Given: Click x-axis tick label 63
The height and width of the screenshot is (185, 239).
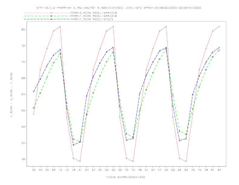Looking at the screenshot, I should 173,170.
